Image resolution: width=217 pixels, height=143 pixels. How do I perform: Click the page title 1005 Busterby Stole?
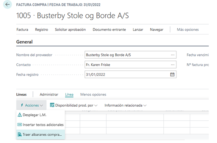[x=72, y=15]
